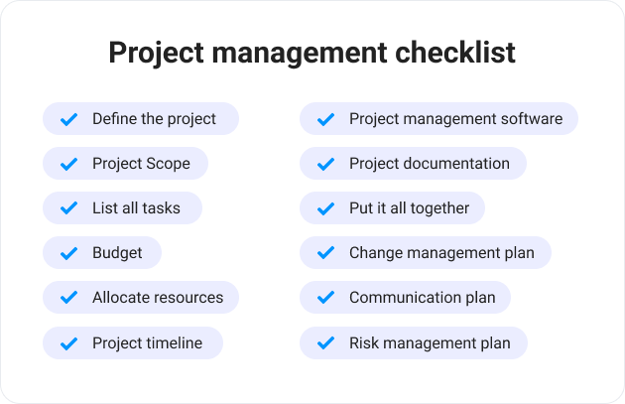The image size is (625, 404).
Task: Click the Project management checklist heading
Action: point(312,53)
